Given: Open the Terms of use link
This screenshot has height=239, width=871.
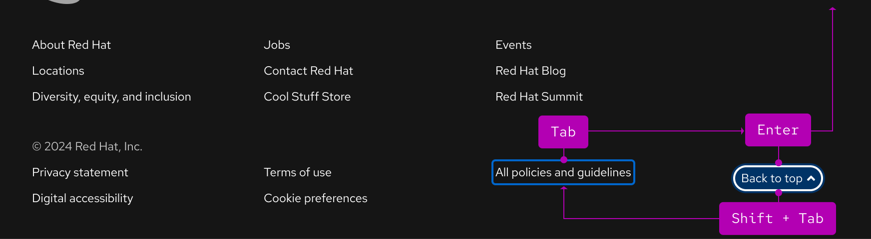Looking at the screenshot, I should (298, 172).
